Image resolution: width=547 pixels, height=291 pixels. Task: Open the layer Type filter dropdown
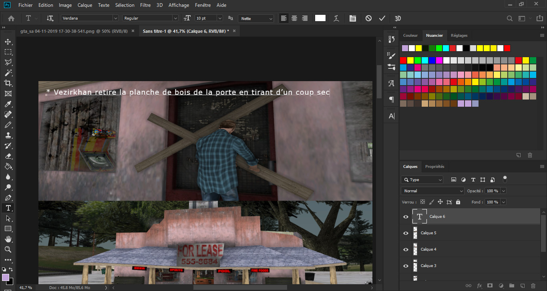(422, 180)
